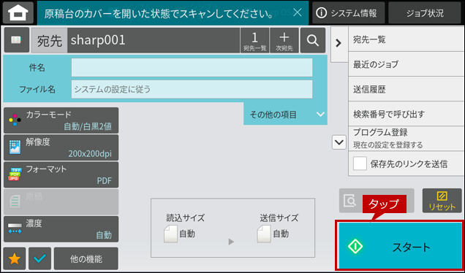Select 宛先一覧 in action panel
The height and width of the screenshot is (273, 465).
pos(406,39)
